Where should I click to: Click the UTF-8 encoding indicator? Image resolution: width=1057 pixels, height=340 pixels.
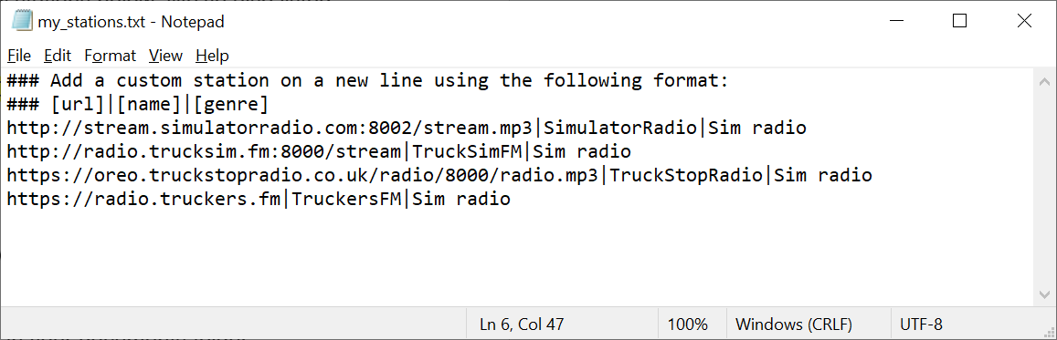pyautogui.click(x=921, y=325)
